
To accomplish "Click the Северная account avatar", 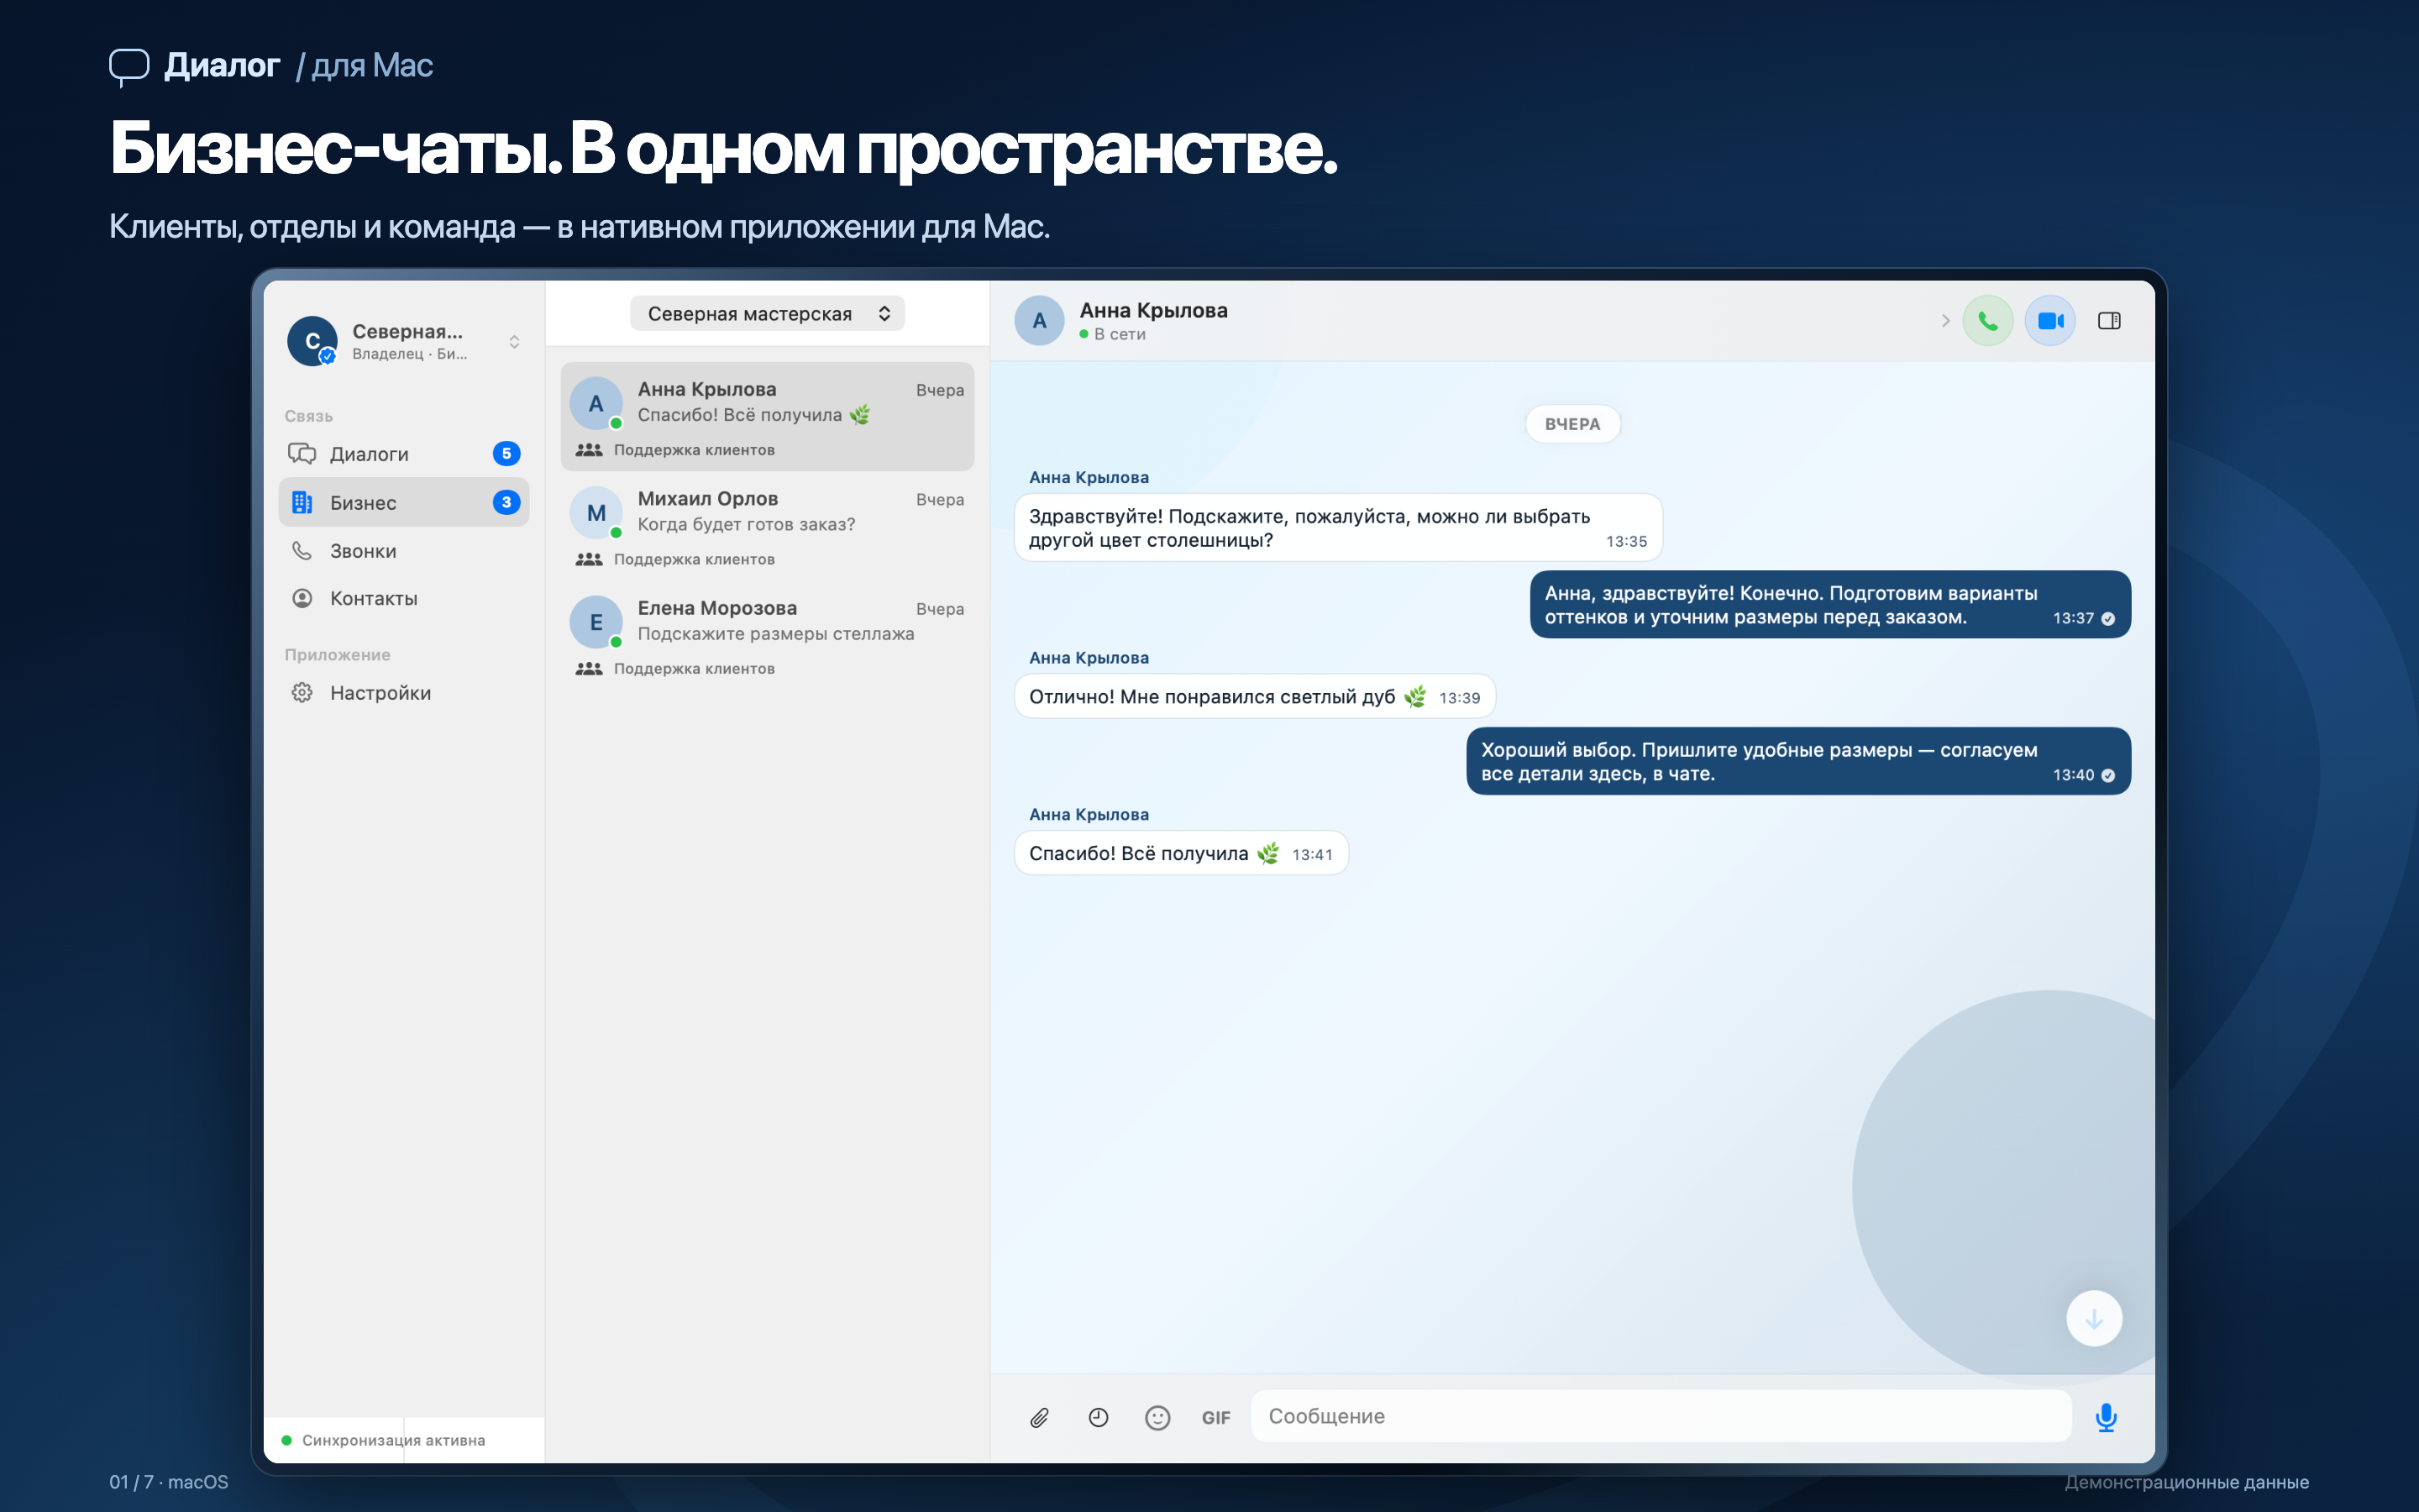I will (312, 341).
